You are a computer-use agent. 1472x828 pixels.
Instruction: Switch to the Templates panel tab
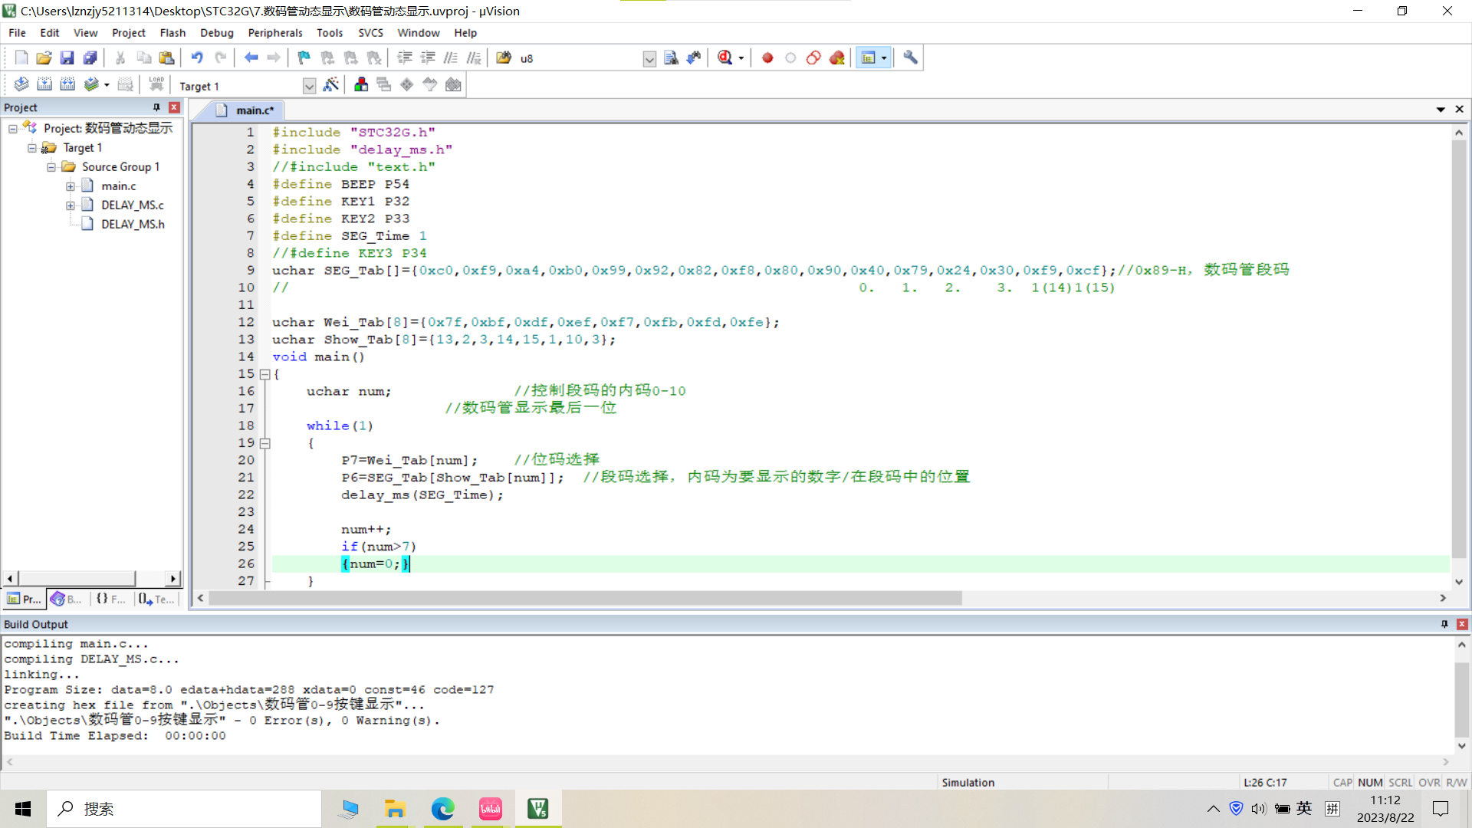coord(157,599)
